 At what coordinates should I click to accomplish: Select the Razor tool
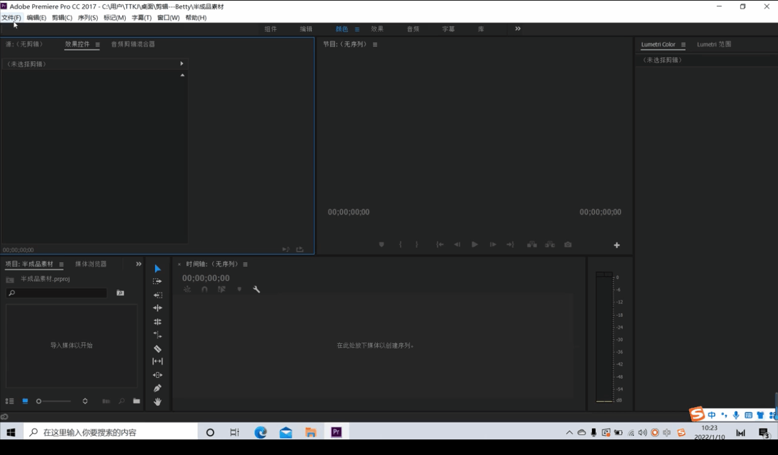click(157, 349)
